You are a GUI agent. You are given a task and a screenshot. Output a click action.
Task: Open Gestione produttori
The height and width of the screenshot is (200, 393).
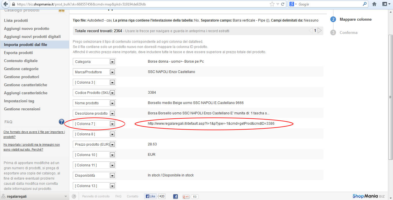point(22,77)
